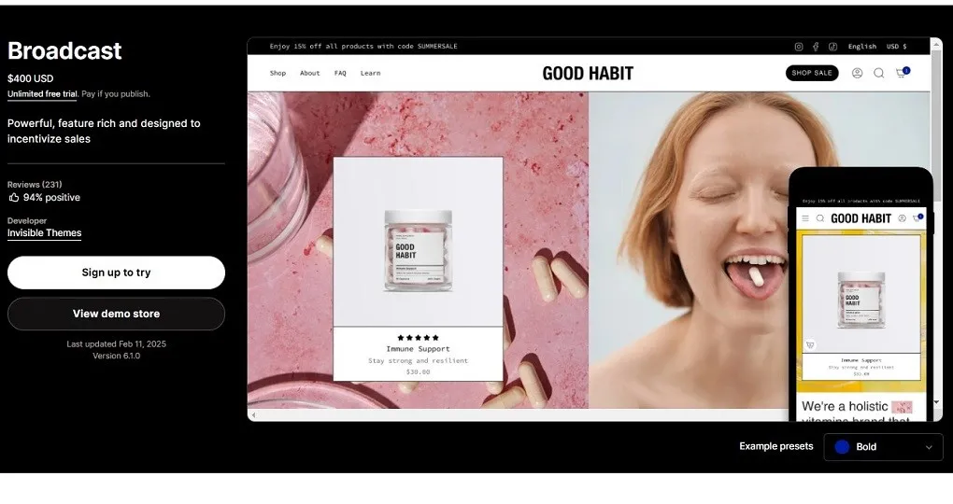Image resolution: width=953 pixels, height=504 pixels.
Task: Click the blue Bold preset color swatch
Action: (842, 447)
